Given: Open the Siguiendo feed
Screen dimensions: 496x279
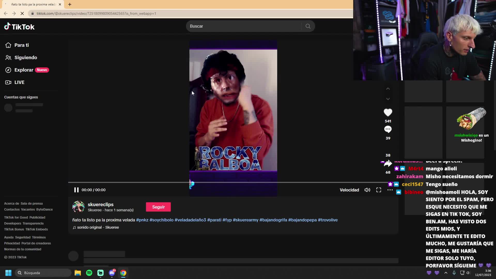Looking at the screenshot, I should point(21,57).
